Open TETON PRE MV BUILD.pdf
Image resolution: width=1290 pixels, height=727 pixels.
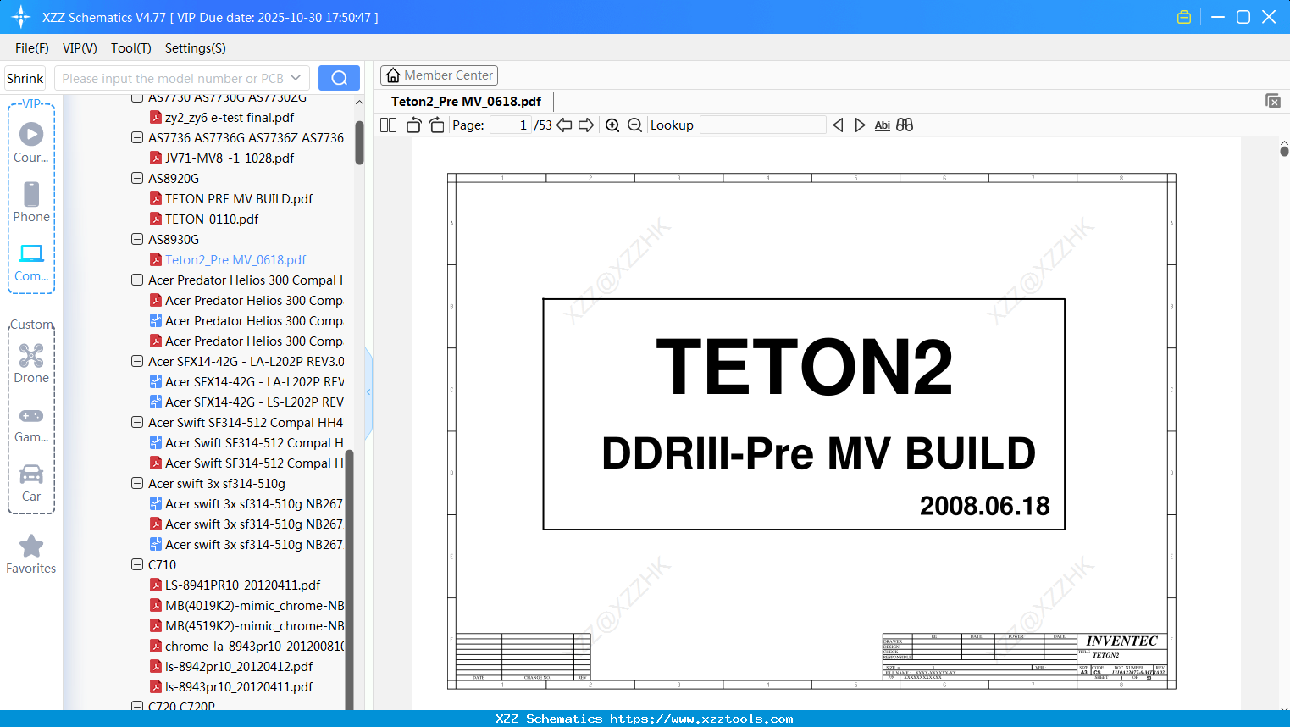click(239, 198)
